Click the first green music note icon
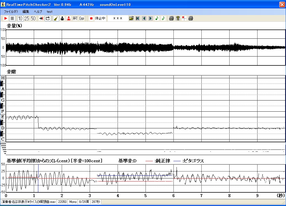286x206 pixels. coord(157,18)
